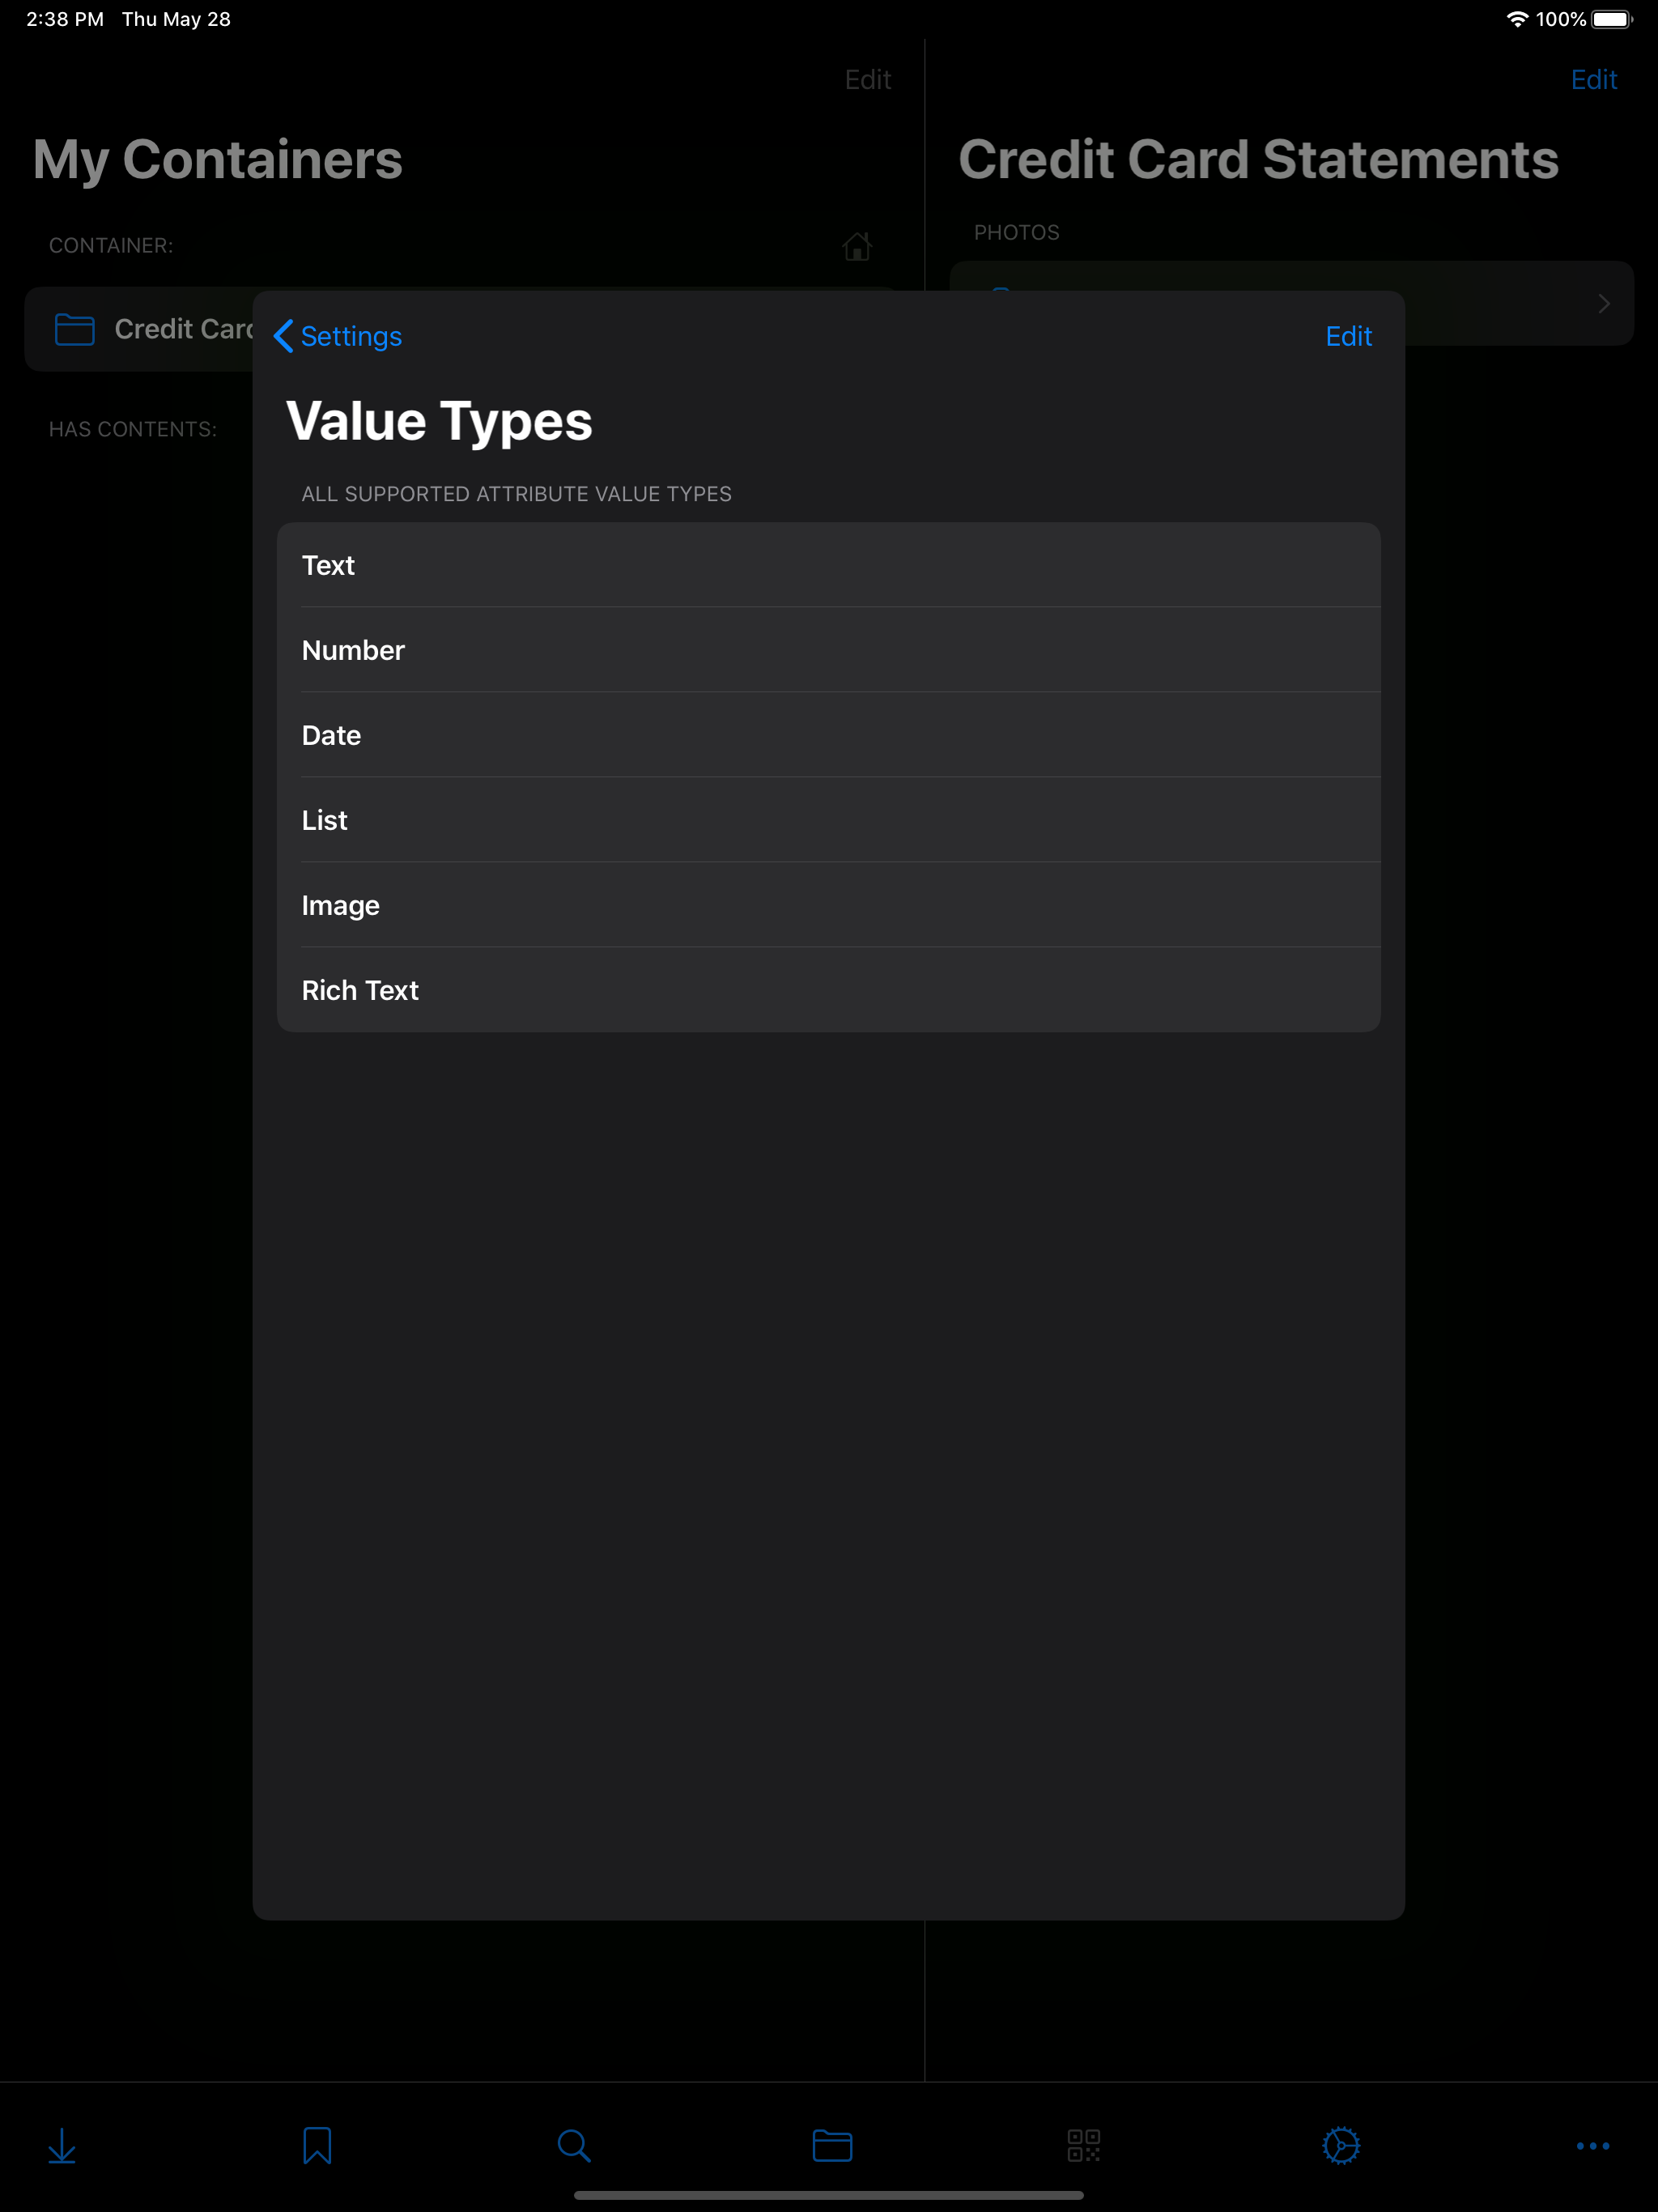
Task: Select the Image value type
Action: [828, 905]
